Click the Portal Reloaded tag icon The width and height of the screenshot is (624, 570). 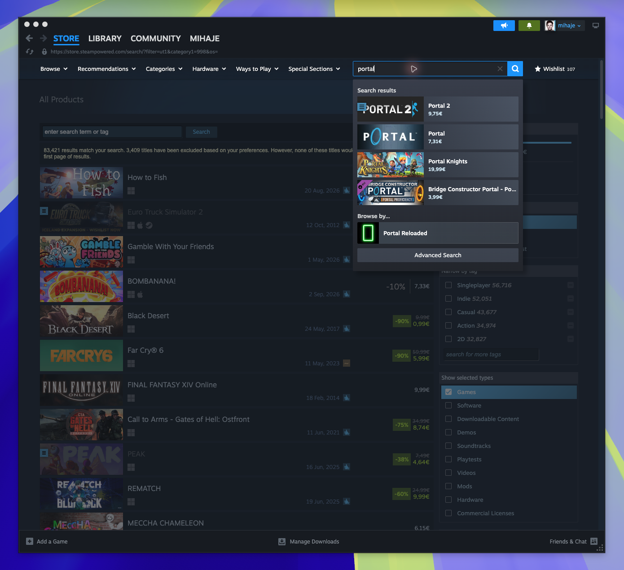tap(368, 233)
